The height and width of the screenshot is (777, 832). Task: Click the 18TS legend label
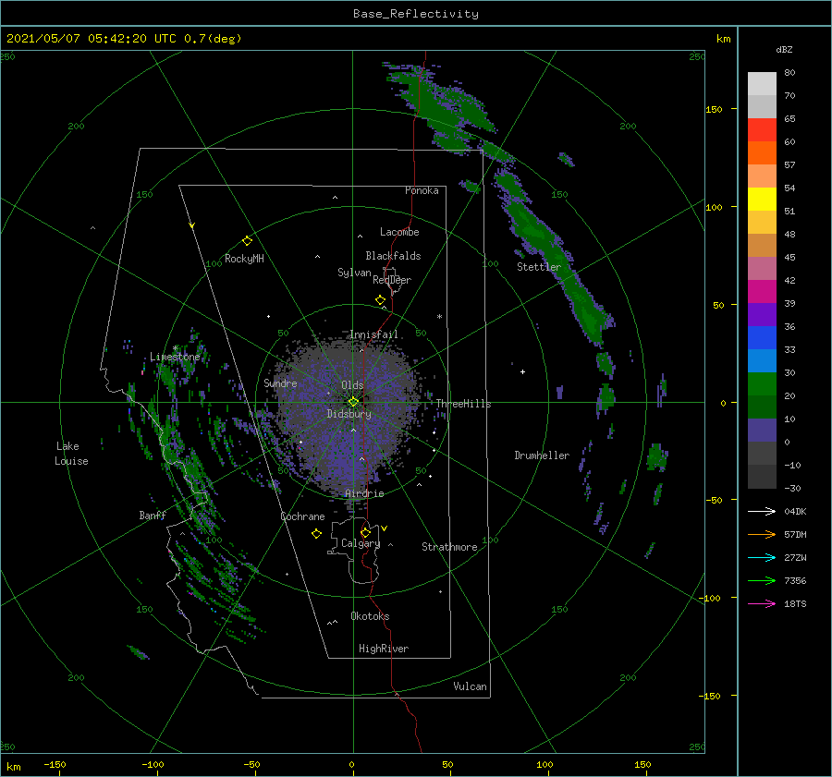[795, 603]
